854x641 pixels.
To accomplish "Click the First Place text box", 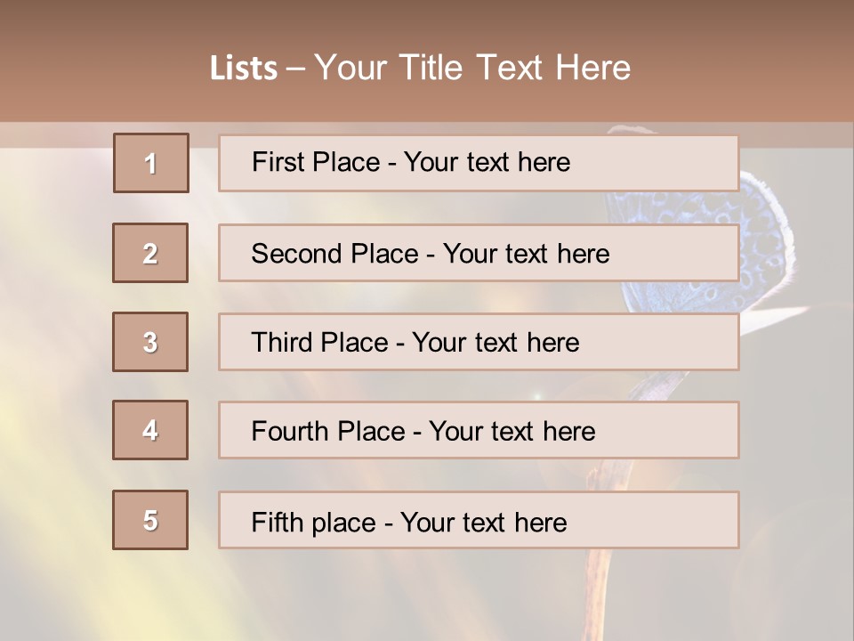I will coord(478,163).
